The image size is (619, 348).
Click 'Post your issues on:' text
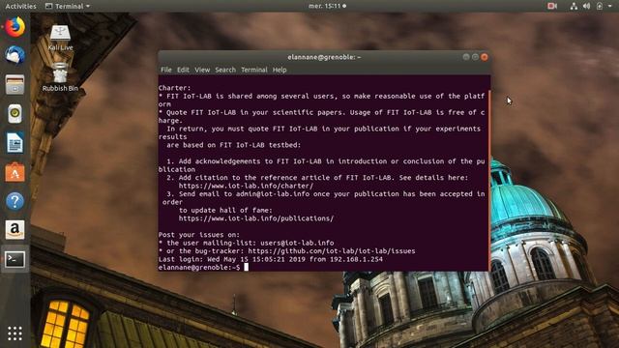pyautogui.click(x=199, y=235)
